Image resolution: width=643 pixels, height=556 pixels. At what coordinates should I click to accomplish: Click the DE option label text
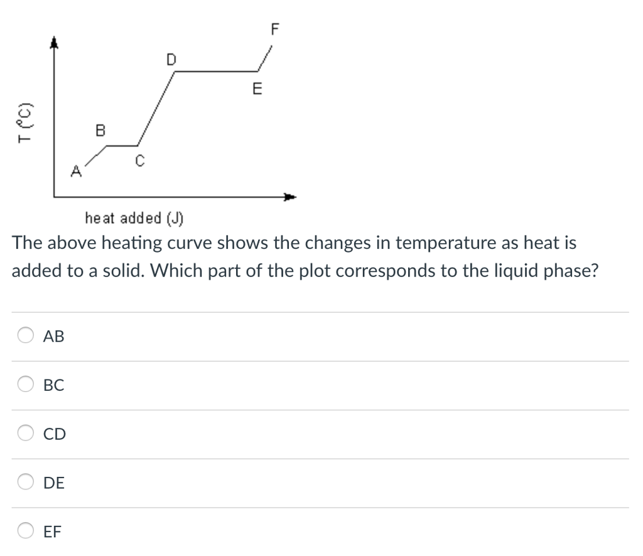pos(53,483)
